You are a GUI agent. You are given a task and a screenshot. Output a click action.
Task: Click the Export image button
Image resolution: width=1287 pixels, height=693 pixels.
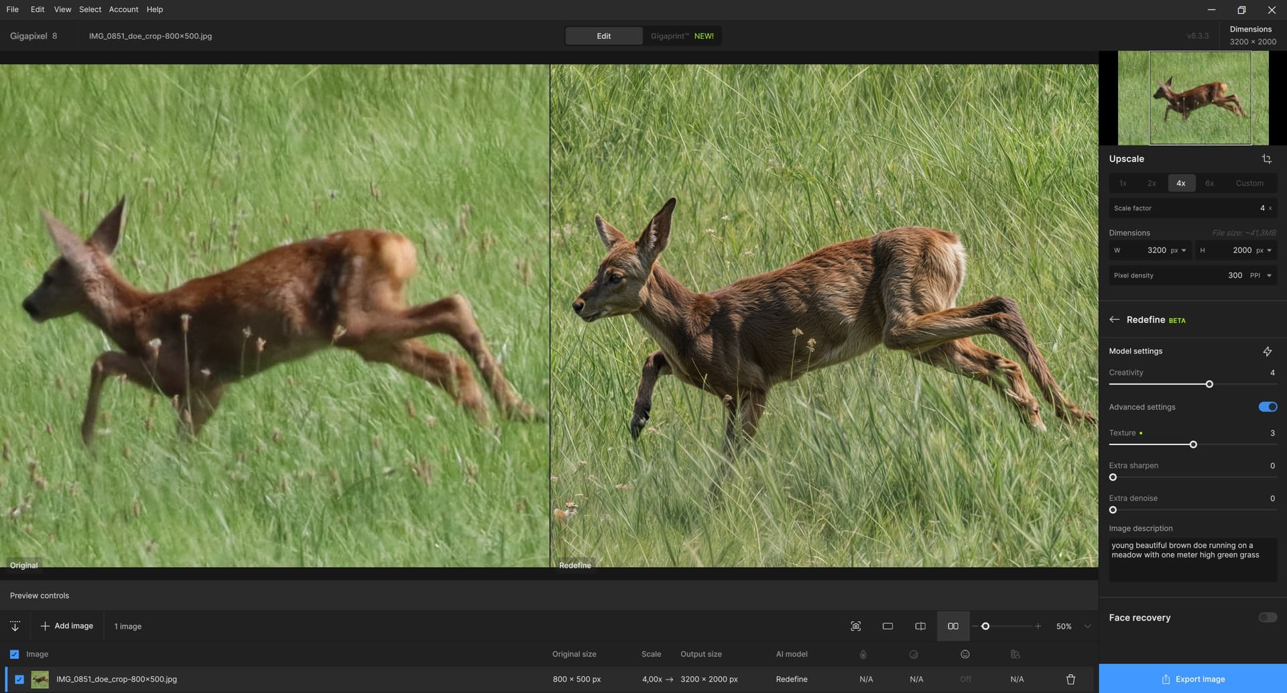pos(1192,679)
